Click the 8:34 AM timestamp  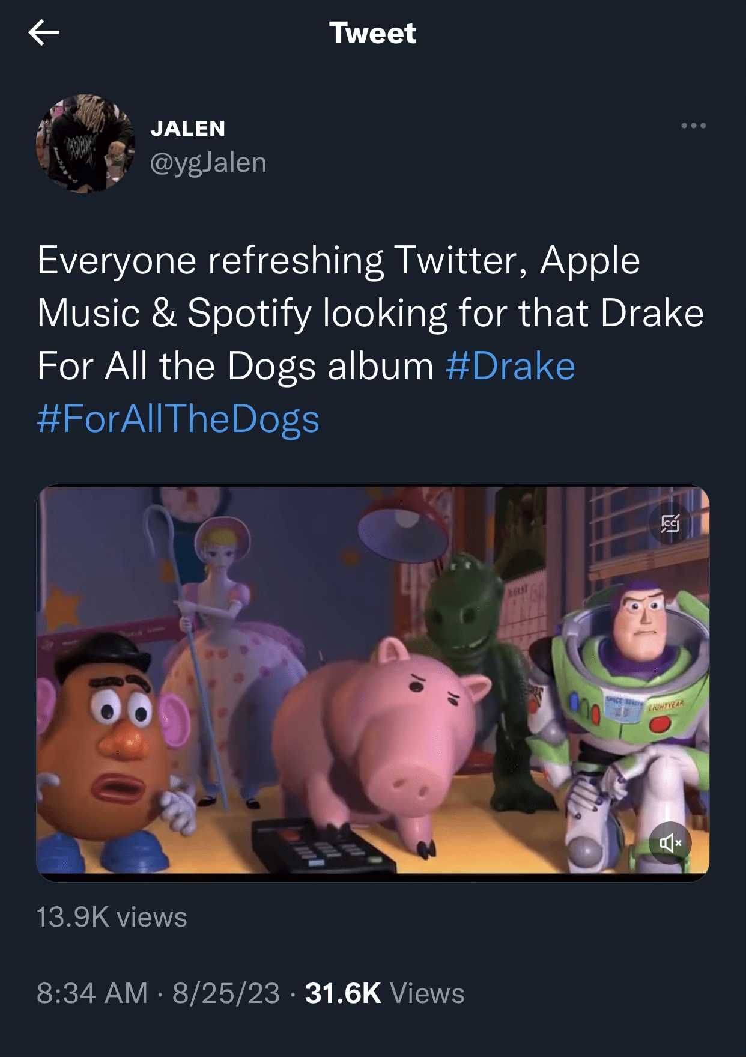(x=92, y=993)
